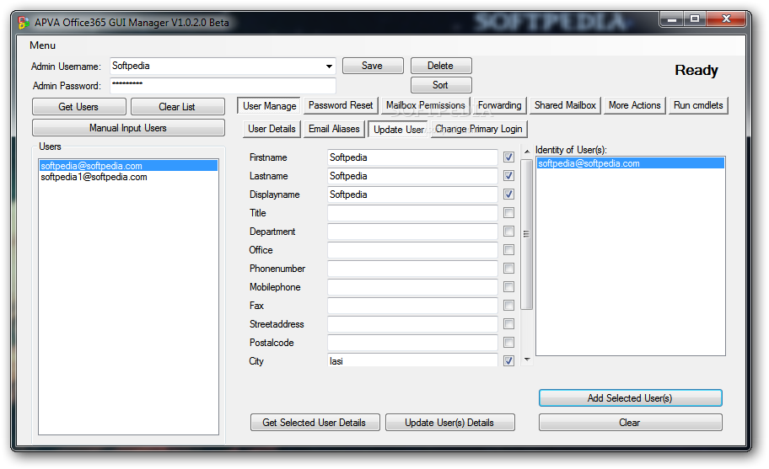The image size is (769, 469).
Task: Click the Clear List button
Action: 178,107
